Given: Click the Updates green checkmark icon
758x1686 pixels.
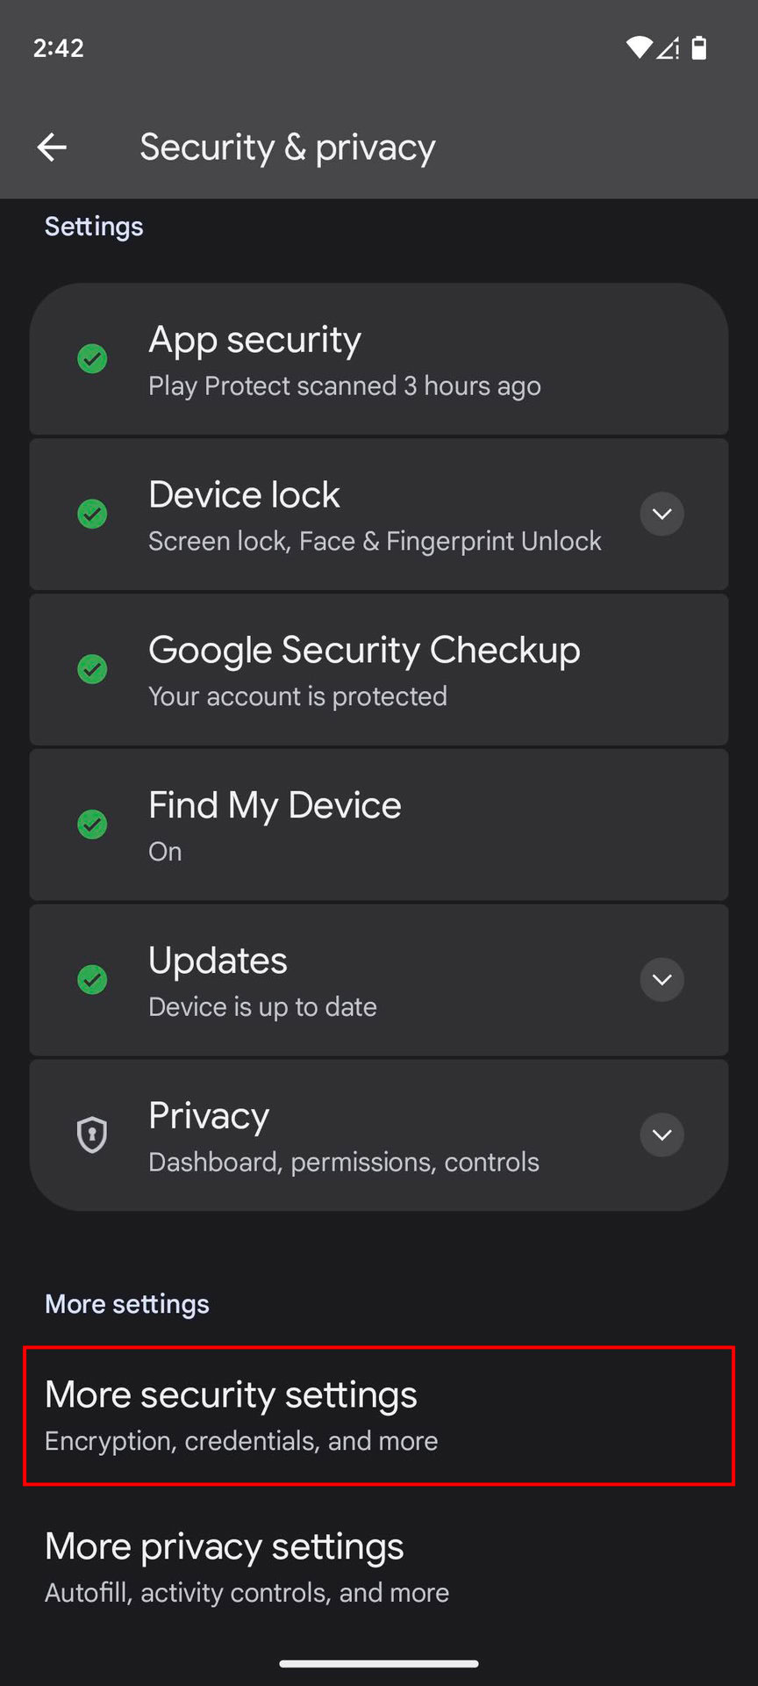Looking at the screenshot, I should 92,979.
